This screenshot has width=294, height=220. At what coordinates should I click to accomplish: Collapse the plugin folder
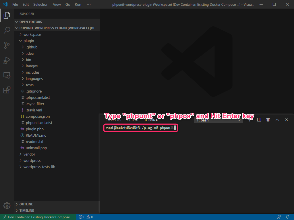[28, 41]
